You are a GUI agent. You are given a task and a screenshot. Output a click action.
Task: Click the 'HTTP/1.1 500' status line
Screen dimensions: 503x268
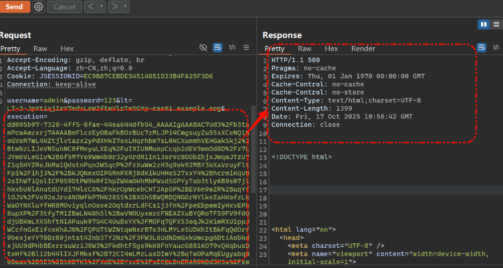pyautogui.click(x=295, y=60)
